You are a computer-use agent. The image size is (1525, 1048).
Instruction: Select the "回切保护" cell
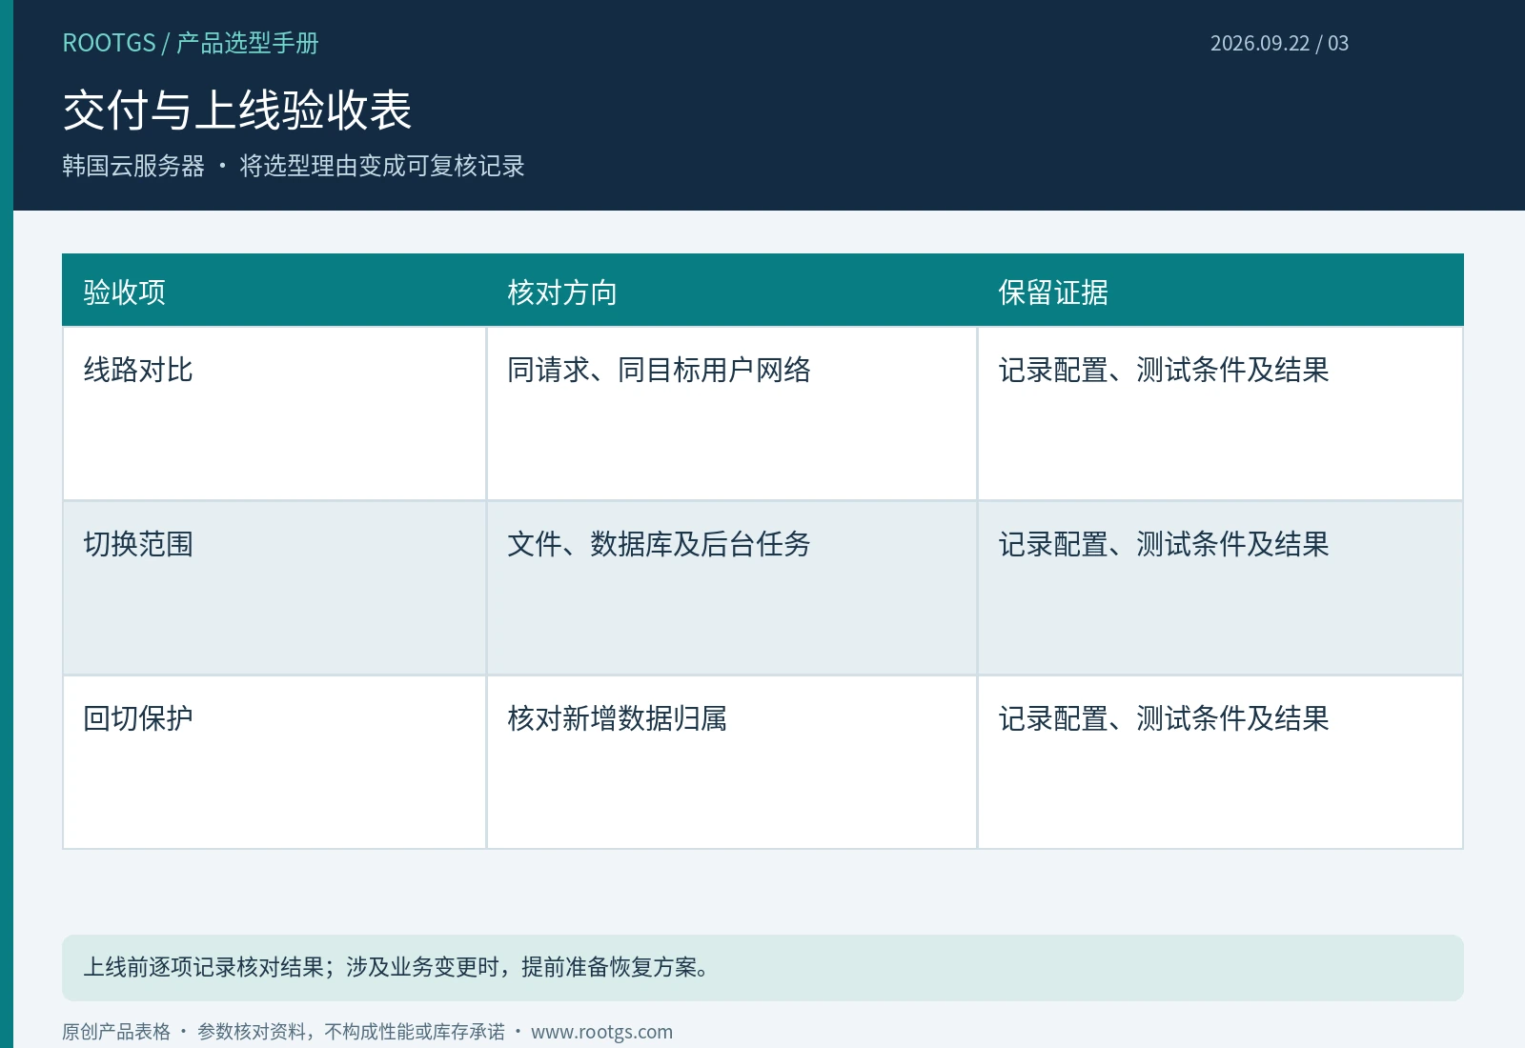[x=274, y=762]
